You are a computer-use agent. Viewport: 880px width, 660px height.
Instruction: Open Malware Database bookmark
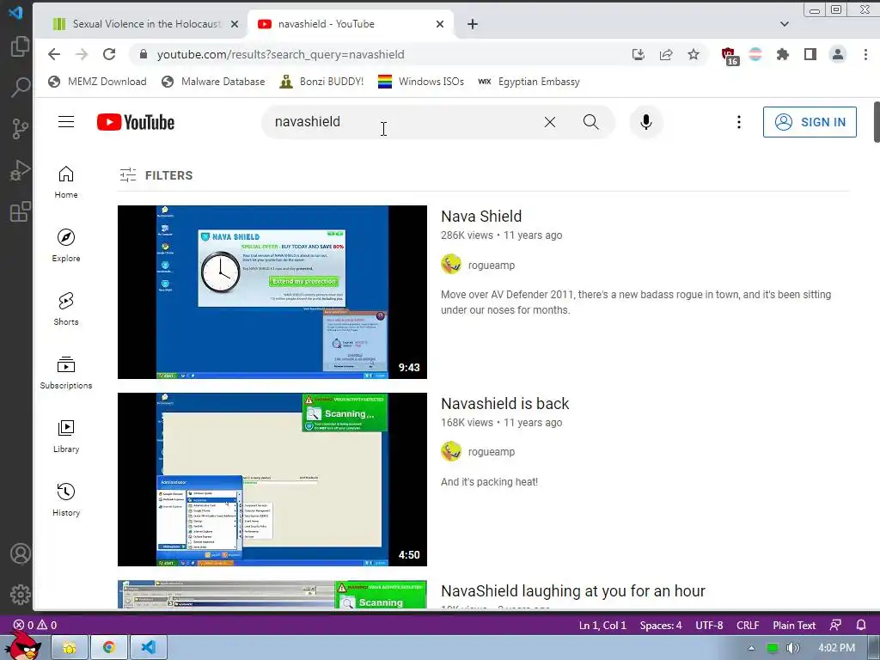tap(213, 82)
